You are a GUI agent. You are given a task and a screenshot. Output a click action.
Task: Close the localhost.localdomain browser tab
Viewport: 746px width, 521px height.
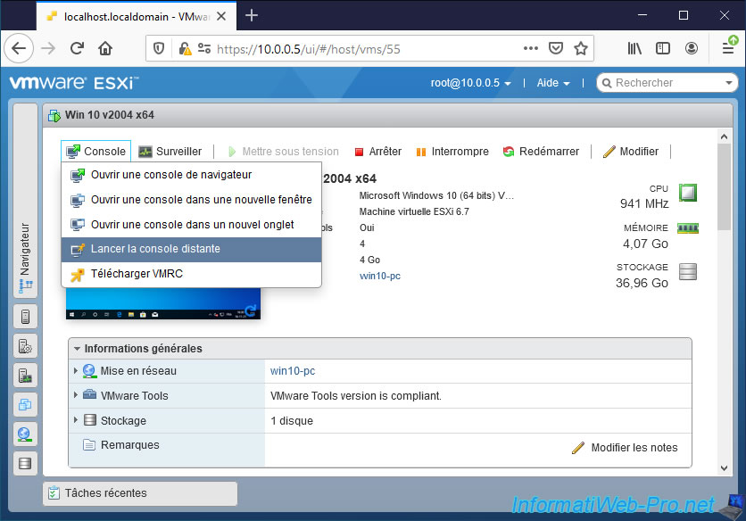coord(221,16)
